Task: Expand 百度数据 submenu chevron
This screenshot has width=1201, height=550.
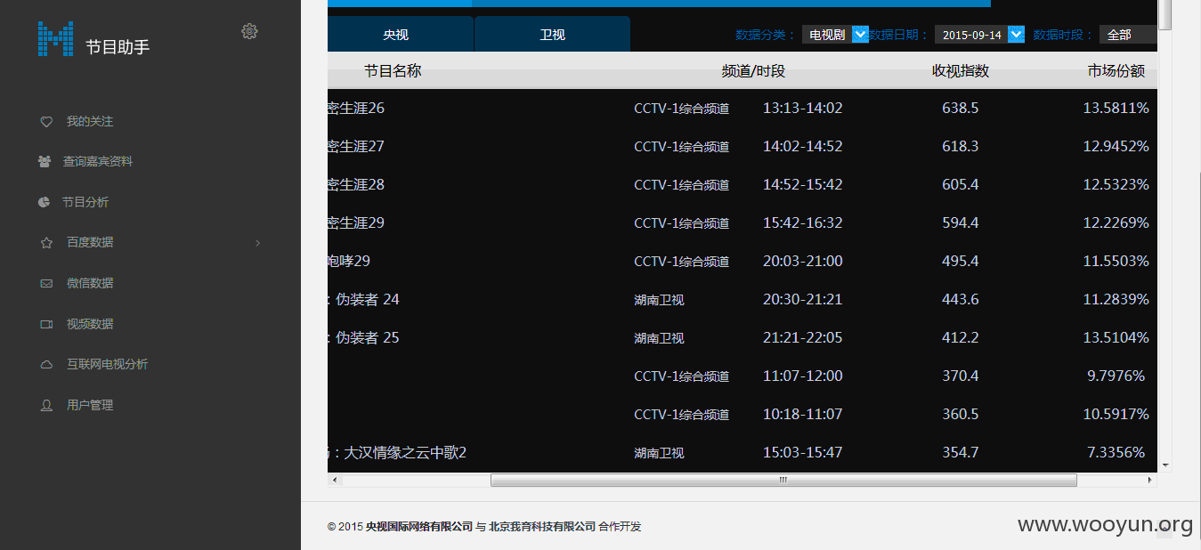Action: pos(258,243)
